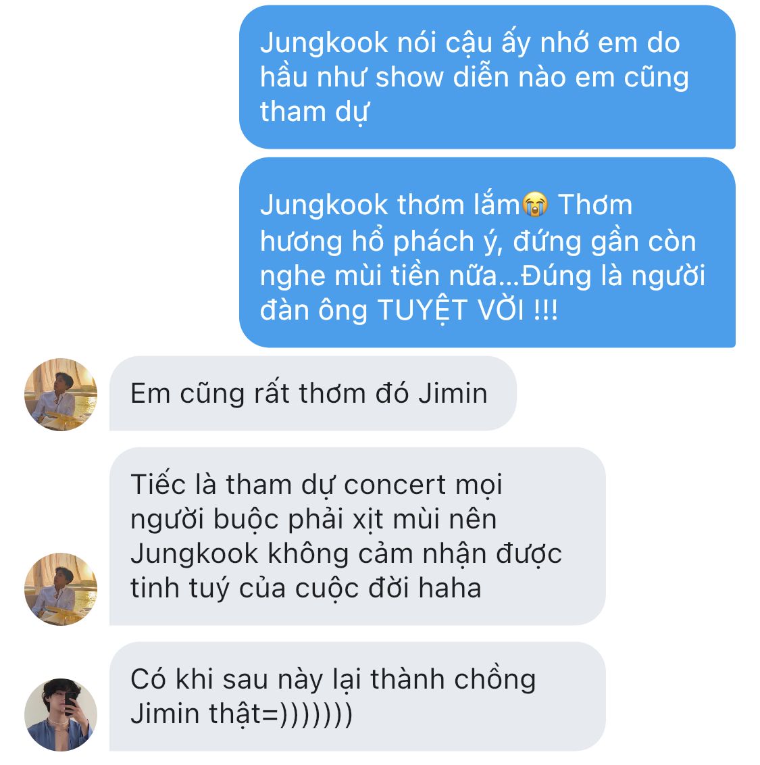
Task: Click the crying emoji in the blue message
Action: (x=535, y=204)
